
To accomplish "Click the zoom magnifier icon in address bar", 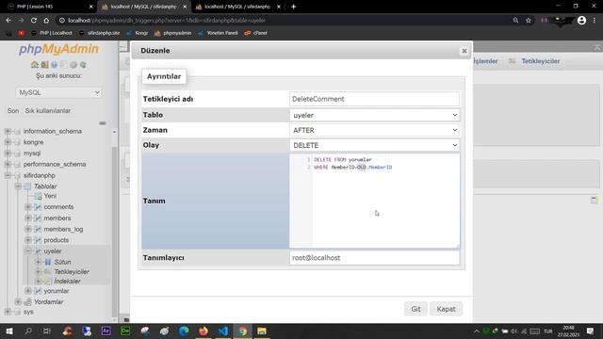I will (x=515, y=20).
